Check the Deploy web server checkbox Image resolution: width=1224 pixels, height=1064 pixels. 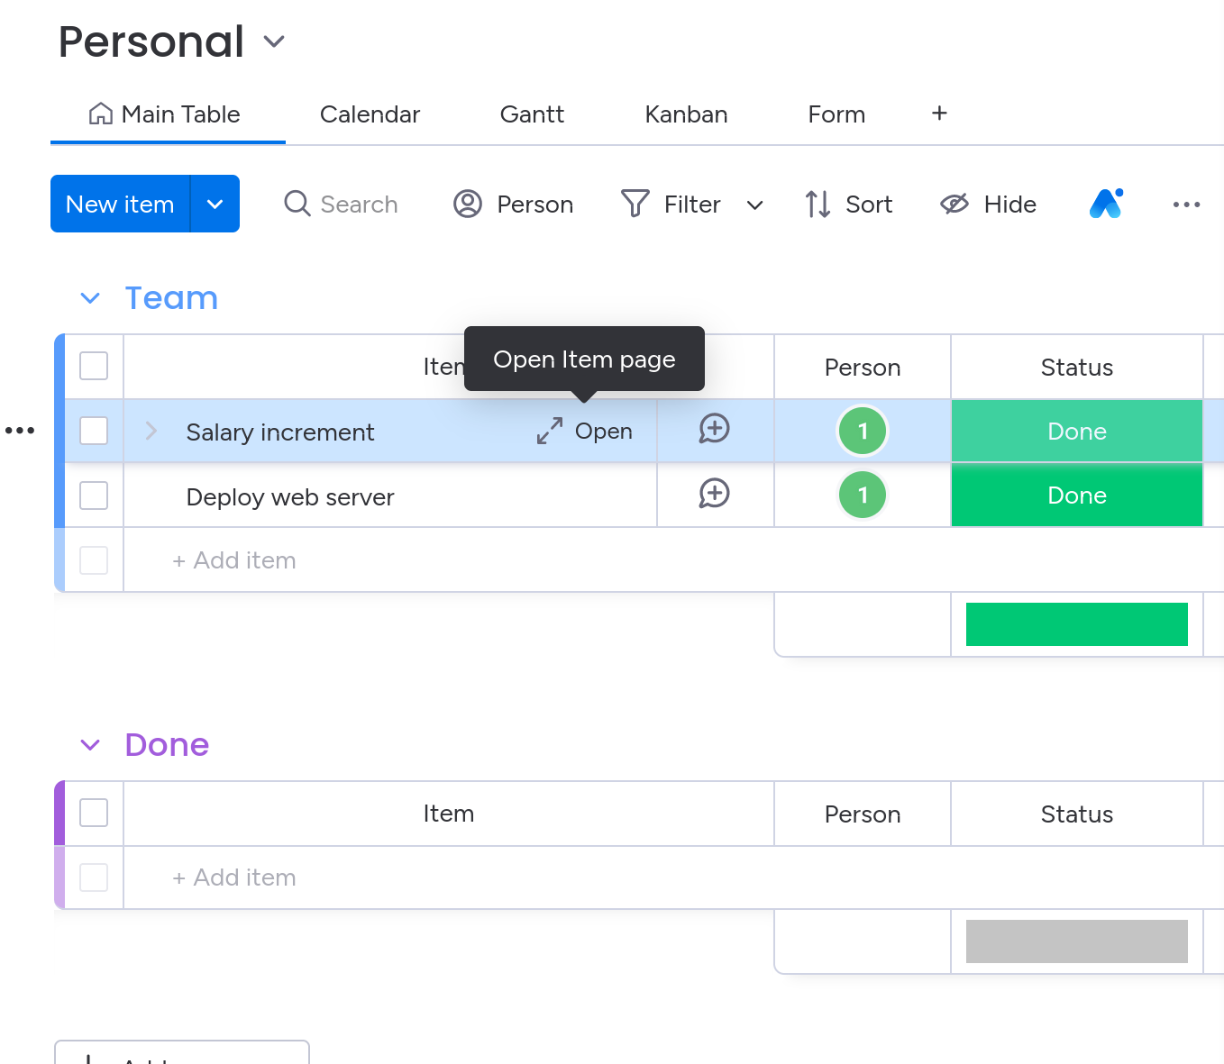[94, 496]
